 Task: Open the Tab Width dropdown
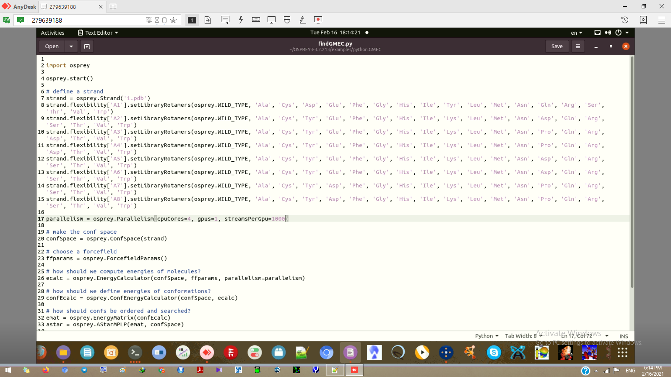pyautogui.click(x=524, y=336)
